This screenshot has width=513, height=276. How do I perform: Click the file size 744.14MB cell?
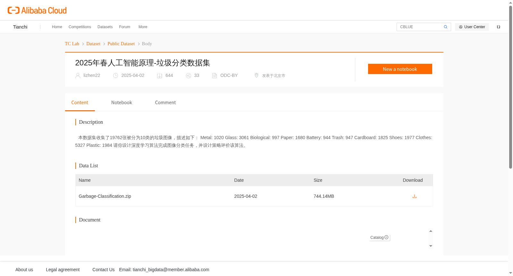pos(324,196)
